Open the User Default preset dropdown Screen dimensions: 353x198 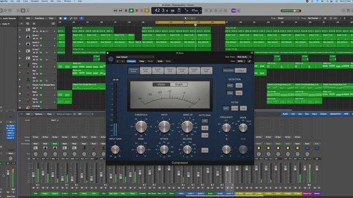pyautogui.click(x=135, y=57)
